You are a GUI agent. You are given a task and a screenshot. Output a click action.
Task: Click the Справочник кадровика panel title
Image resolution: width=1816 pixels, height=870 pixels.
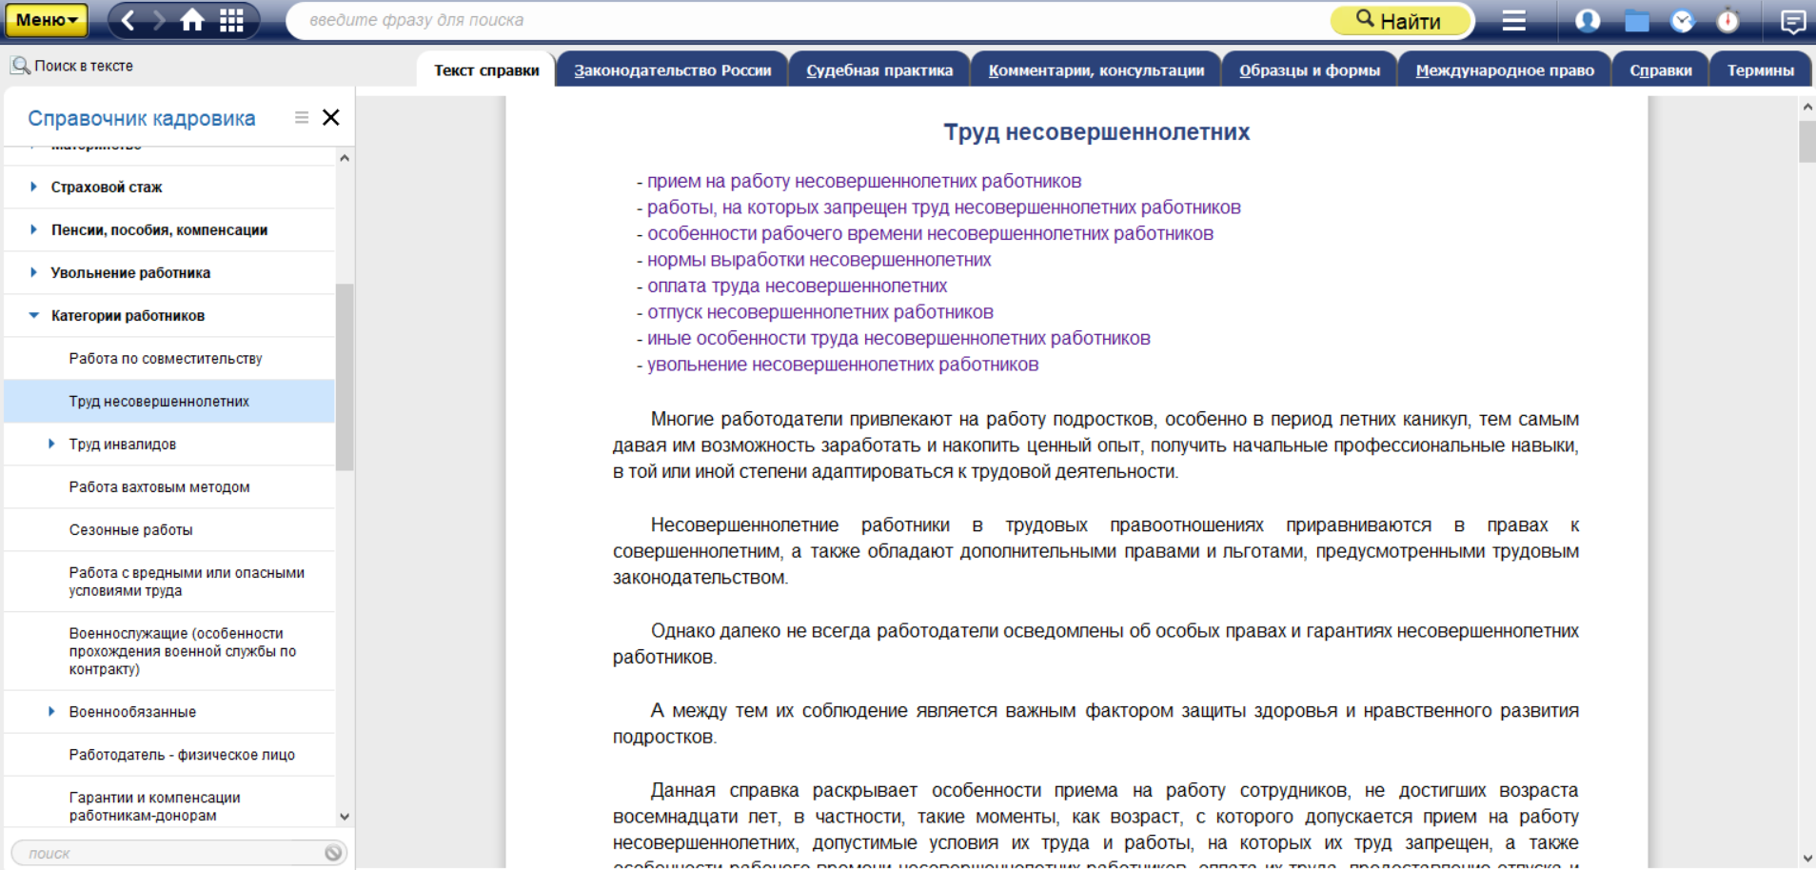[x=141, y=118]
